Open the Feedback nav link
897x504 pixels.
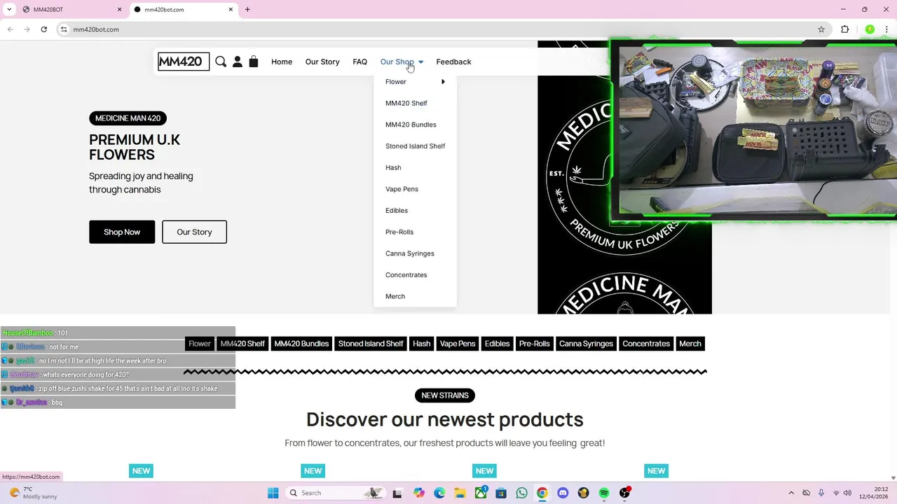point(453,62)
